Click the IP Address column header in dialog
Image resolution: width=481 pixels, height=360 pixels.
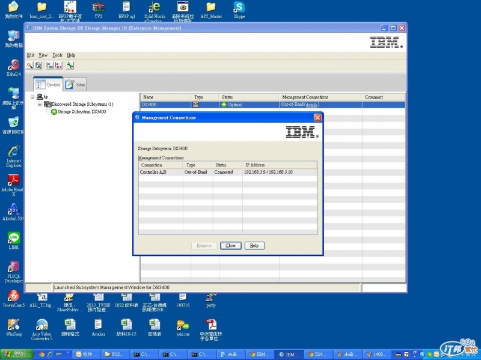coord(280,165)
